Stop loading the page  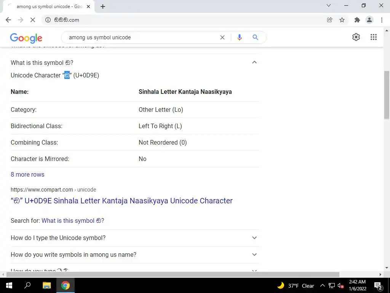point(33,20)
